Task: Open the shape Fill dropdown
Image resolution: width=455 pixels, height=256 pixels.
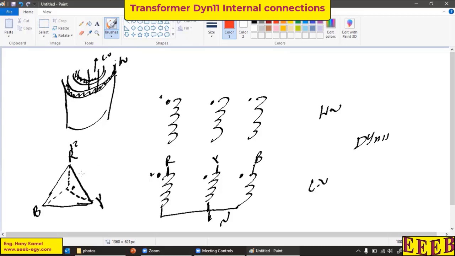Action: coord(185,28)
